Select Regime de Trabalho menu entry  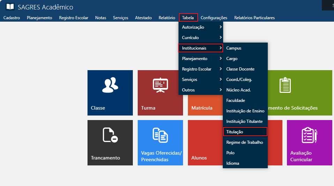[x=244, y=142]
